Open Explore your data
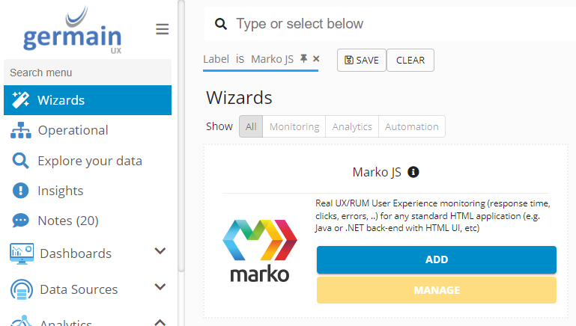576x326 pixels. click(x=89, y=161)
